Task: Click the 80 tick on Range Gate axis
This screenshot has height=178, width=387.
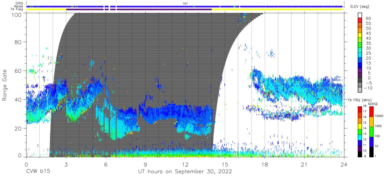Action: pyautogui.click(x=19, y=42)
